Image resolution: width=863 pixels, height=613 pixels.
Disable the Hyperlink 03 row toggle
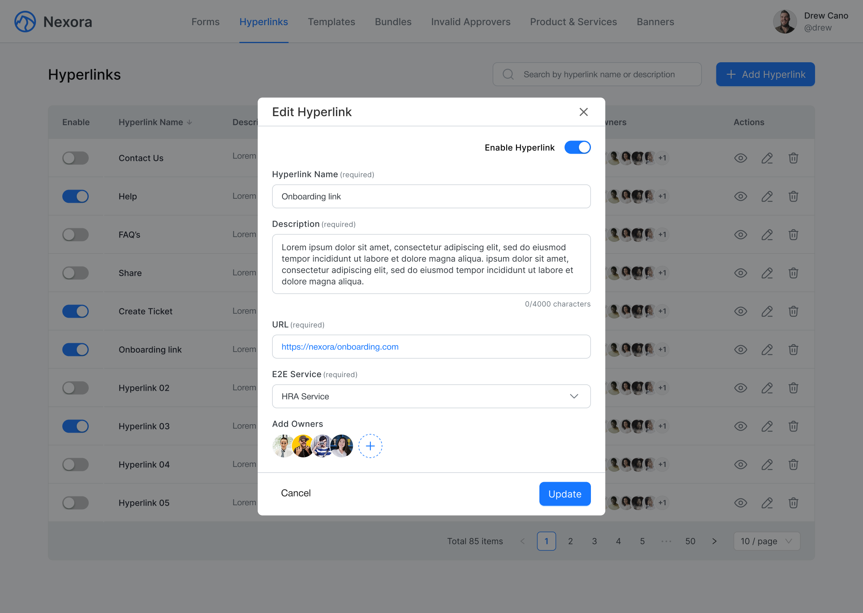(x=75, y=426)
